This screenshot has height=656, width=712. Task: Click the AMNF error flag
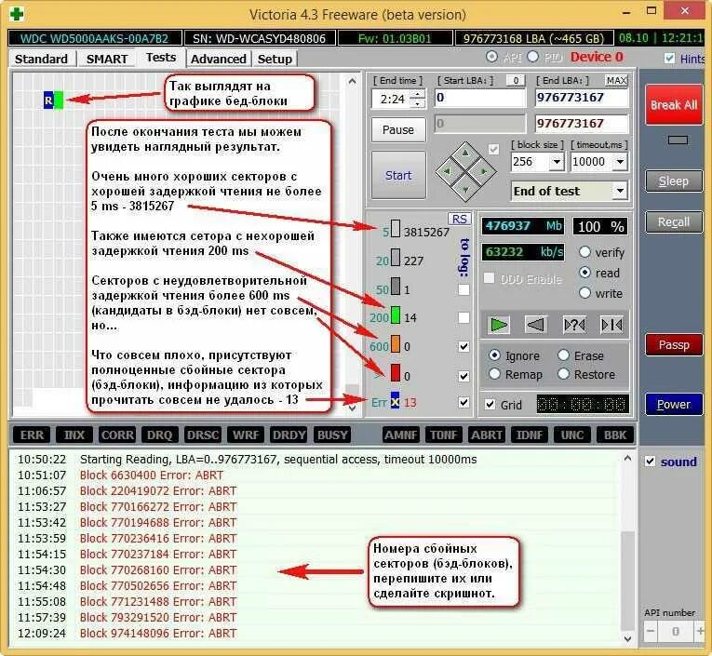[x=400, y=435]
